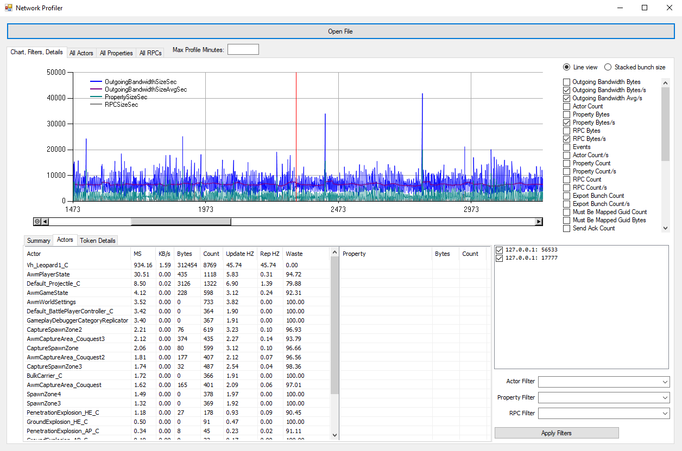Click the actor table scroll-down arrow
Image resolution: width=682 pixels, height=451 pixels.
[334, 435]
